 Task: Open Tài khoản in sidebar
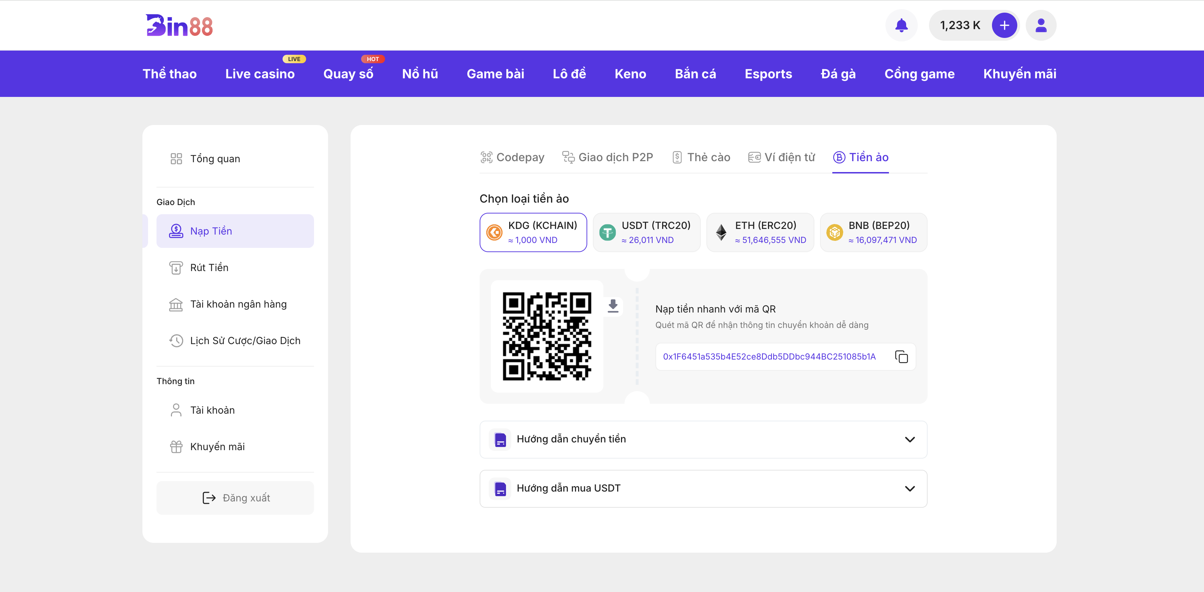point(235,410)
